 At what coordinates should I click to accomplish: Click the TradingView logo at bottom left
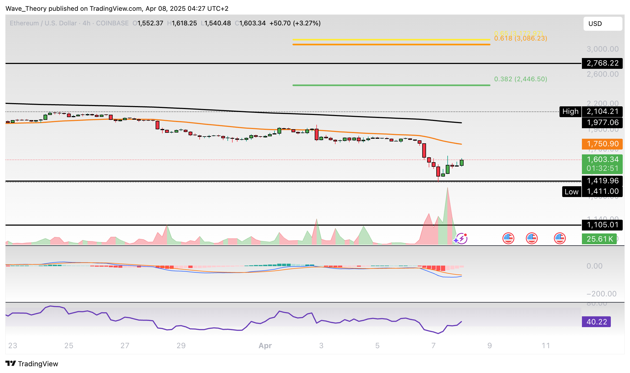pos(32,364)
